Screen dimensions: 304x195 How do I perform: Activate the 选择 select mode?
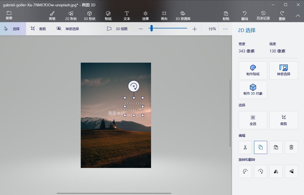[13, 29]
